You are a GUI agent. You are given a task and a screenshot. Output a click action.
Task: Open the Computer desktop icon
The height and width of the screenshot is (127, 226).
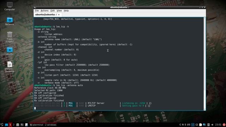(x=10, y=6)
